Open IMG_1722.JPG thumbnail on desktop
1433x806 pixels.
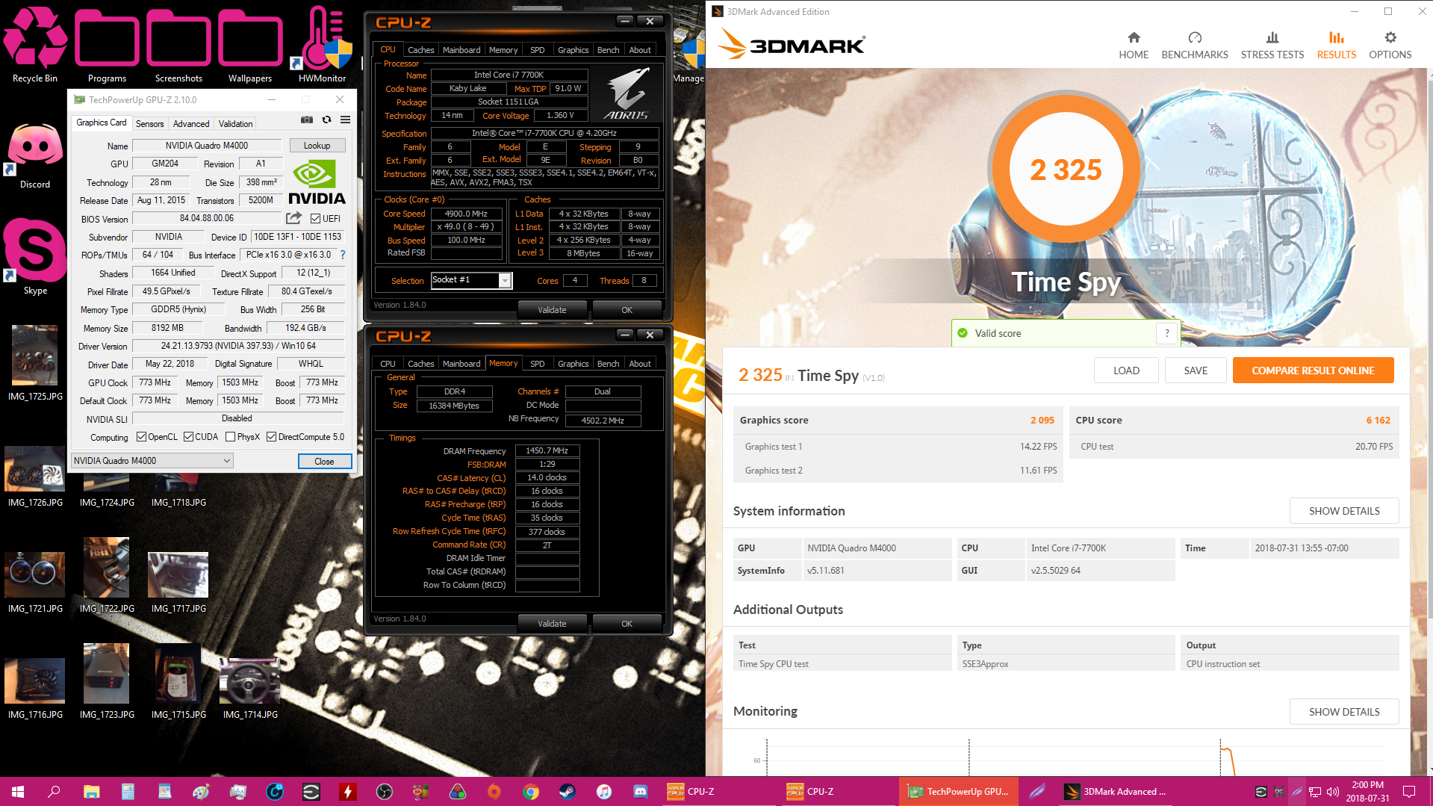tap(107, 568)
